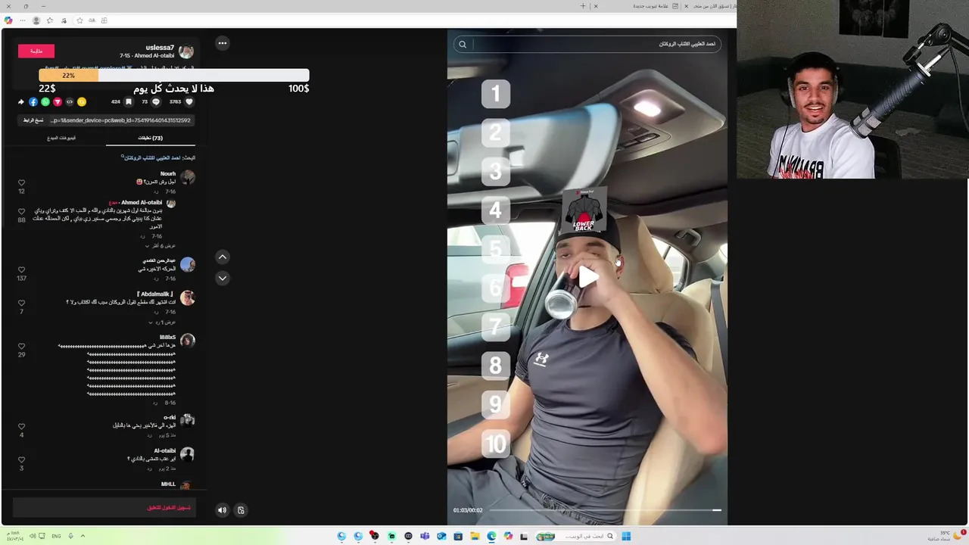This screenshot has height=545, width=969.
Task: Open the three-dots more options menu
Action: (x=223, y=43)
